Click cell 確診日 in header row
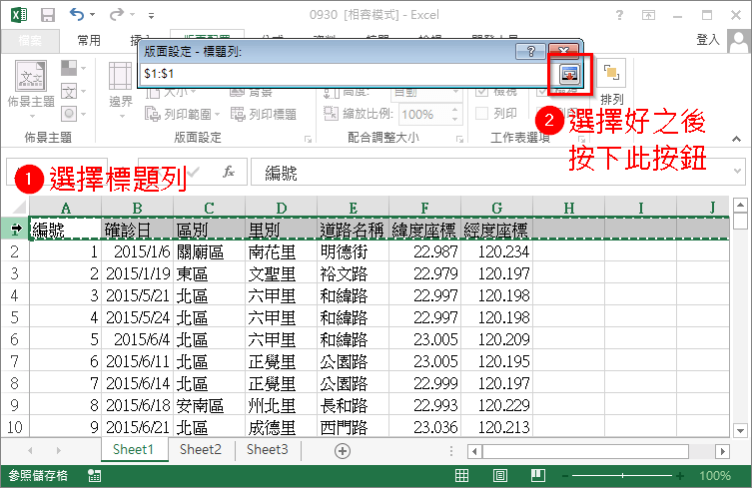Screen dimensions: 752x488 pyautogui.click(x=137, y=230)
